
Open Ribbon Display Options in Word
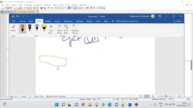[x=160, y=16]
